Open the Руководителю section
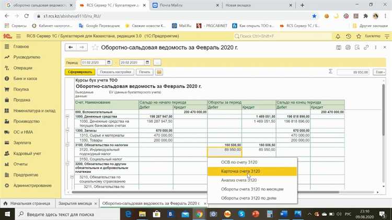The width and height of the screenshot is (392, 220). 27,57
